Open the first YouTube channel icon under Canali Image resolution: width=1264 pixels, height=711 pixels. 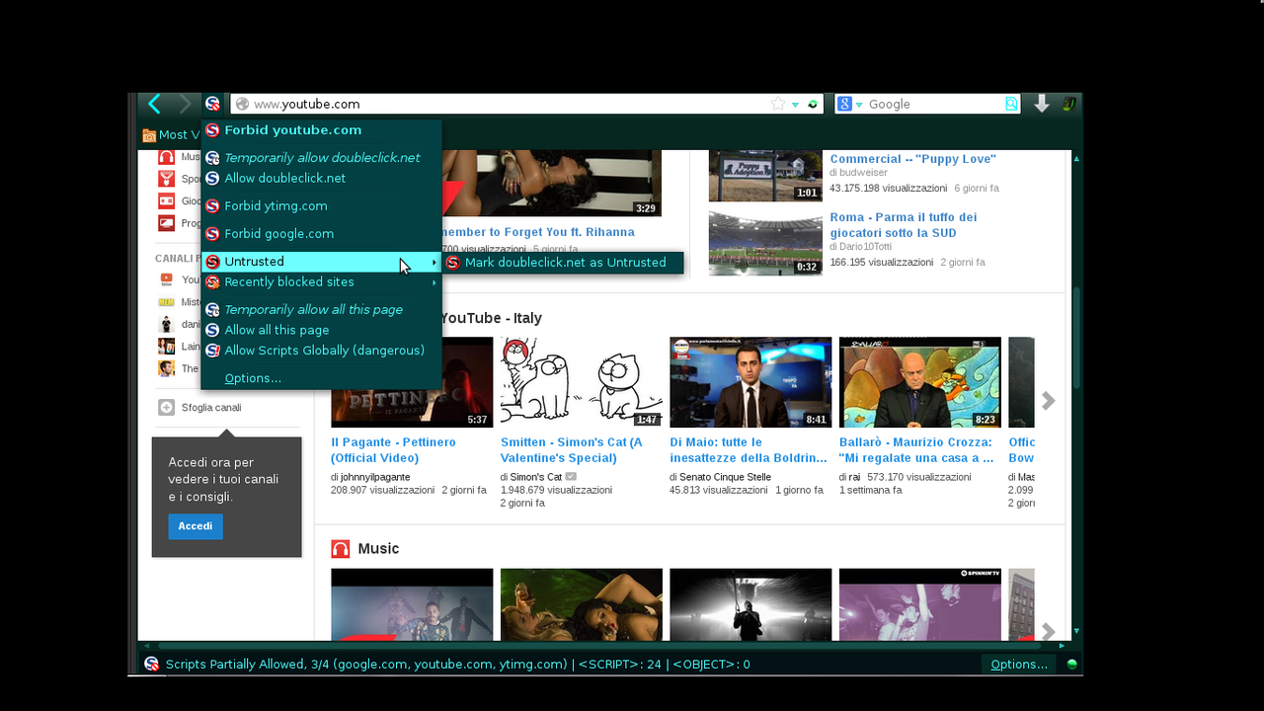(167, 279)
